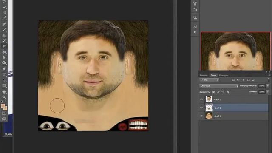Lock transparent pixels of the layer
The image size is (272, 153).
click(x=214, y=92)
